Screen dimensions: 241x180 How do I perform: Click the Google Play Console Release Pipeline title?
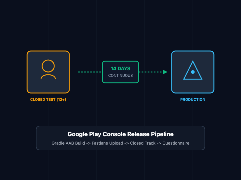coord(120,134)
